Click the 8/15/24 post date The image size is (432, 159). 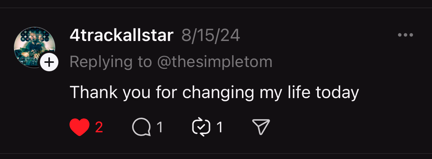pyautogui.click(x=211, y=36)
